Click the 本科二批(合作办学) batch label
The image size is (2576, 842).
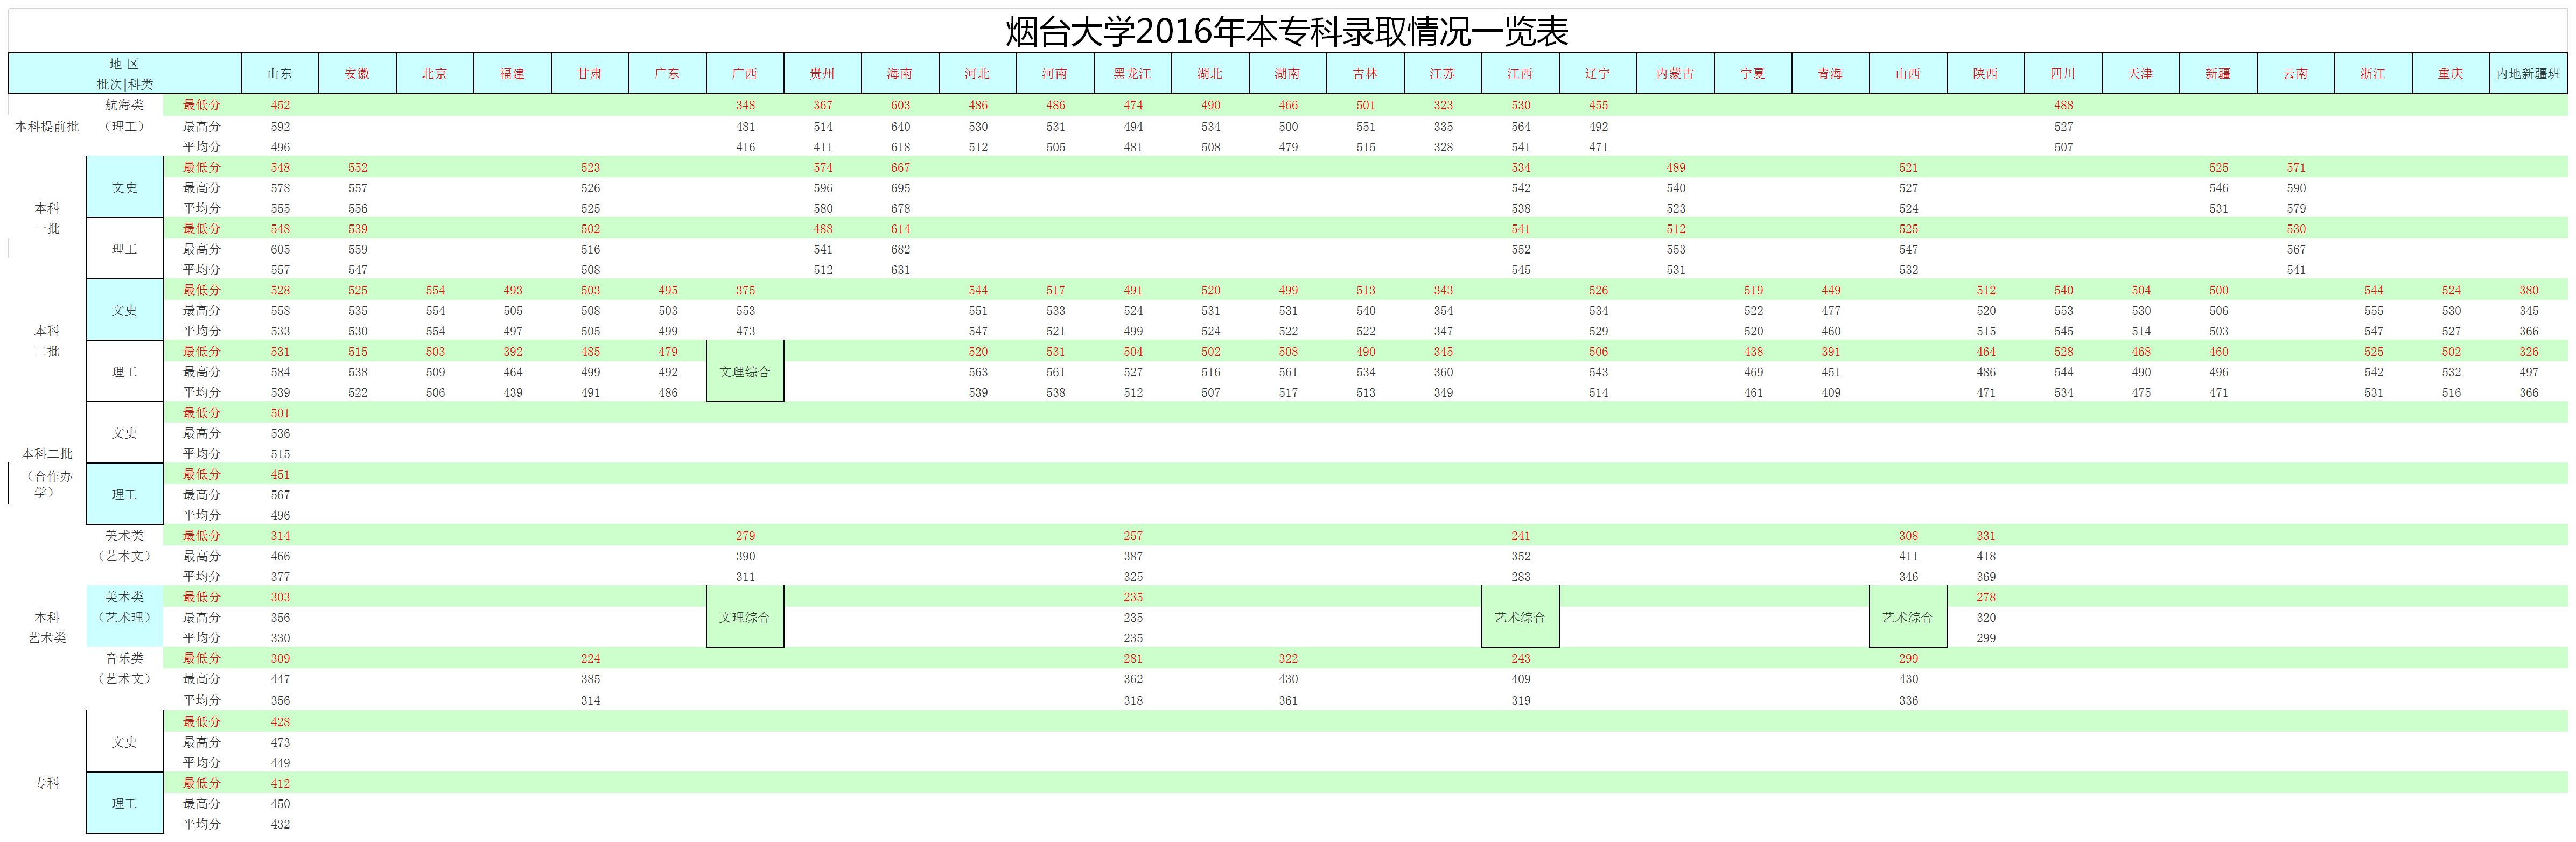pos(47,472)
